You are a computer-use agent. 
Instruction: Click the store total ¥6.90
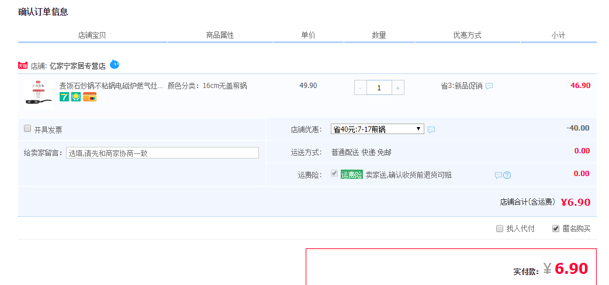coord(576,202)
